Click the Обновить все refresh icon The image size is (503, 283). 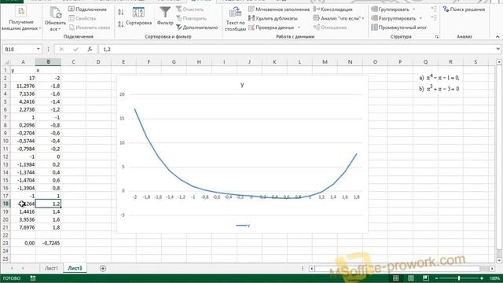coord(55,13)
